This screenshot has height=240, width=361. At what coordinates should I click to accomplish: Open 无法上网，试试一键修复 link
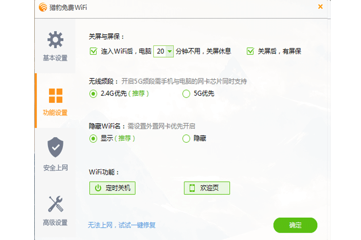pos(121,225)
